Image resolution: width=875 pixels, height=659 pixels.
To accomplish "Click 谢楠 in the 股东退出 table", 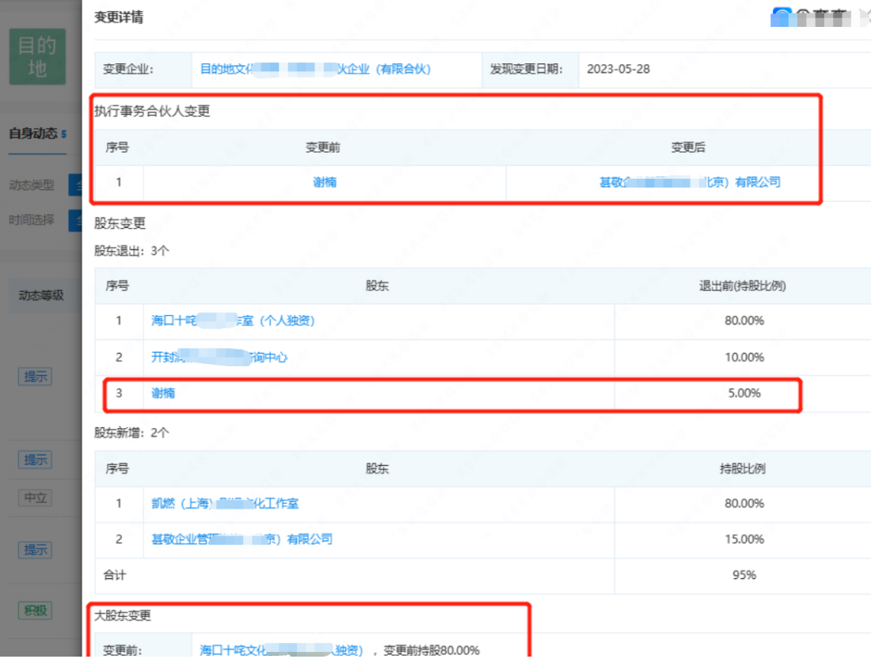I will 163,393.
